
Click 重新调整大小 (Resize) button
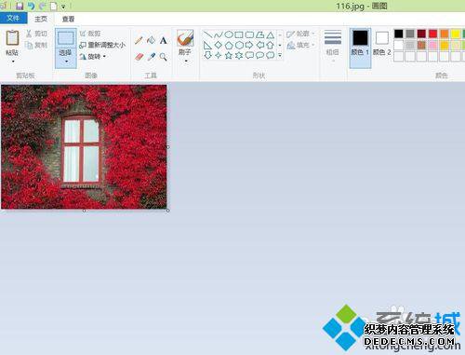click(x=102, y=45)
